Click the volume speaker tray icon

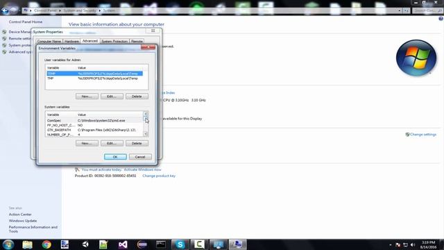pos(413,244)
